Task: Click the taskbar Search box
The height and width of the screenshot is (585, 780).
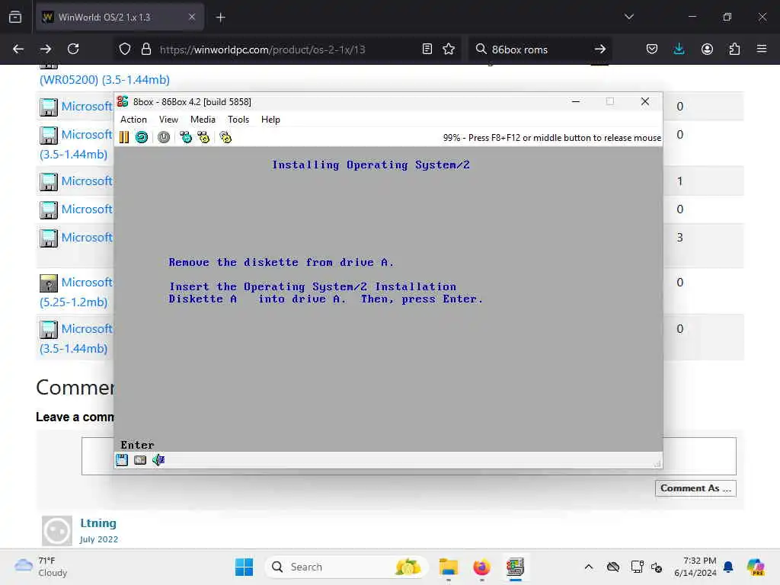Action: (x=347, y=567)
